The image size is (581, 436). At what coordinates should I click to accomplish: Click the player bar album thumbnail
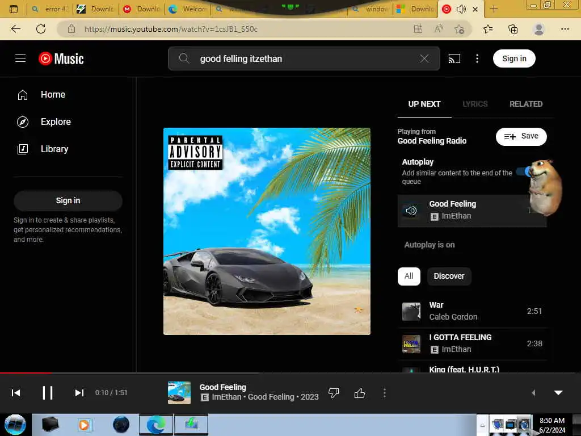pyautogui.click(x=179, y=393)
